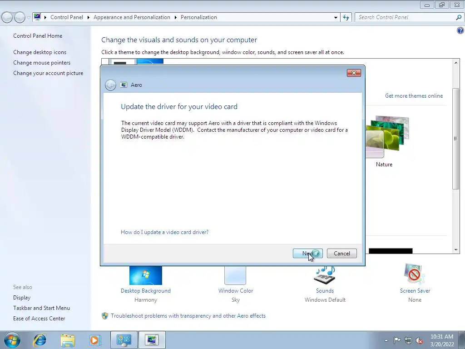Open Control Panel Home
Viewport: 465px width, 349px height.
(x=38, y=36)
